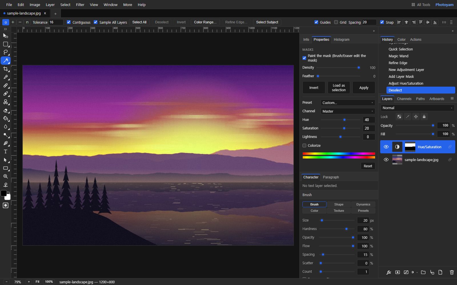Switch to the Histogram tab
Screen dimensions: 457x285
coord(342,40)
